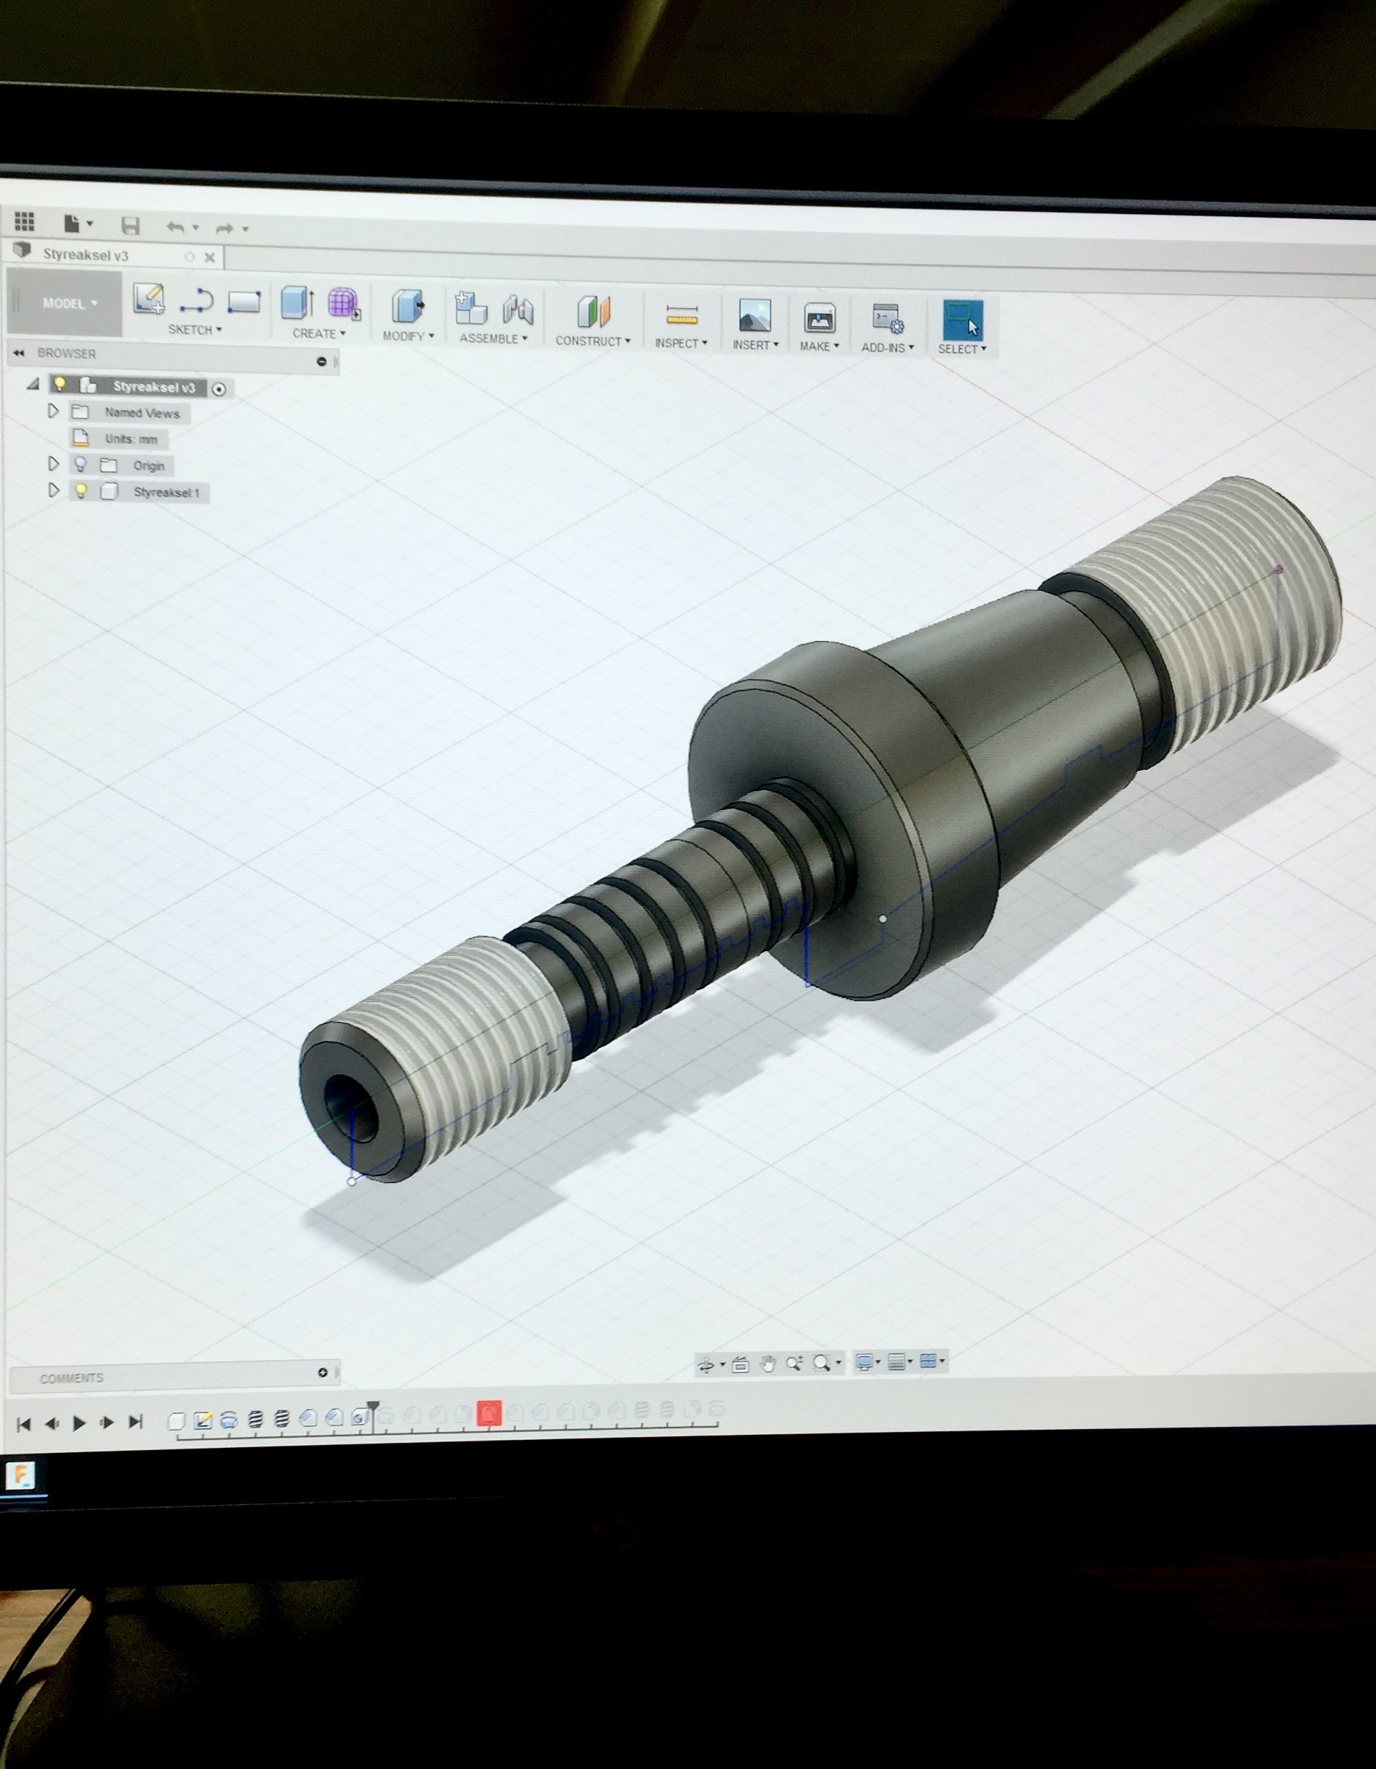Open the CONSTRUCT menu

click(593, 341)
